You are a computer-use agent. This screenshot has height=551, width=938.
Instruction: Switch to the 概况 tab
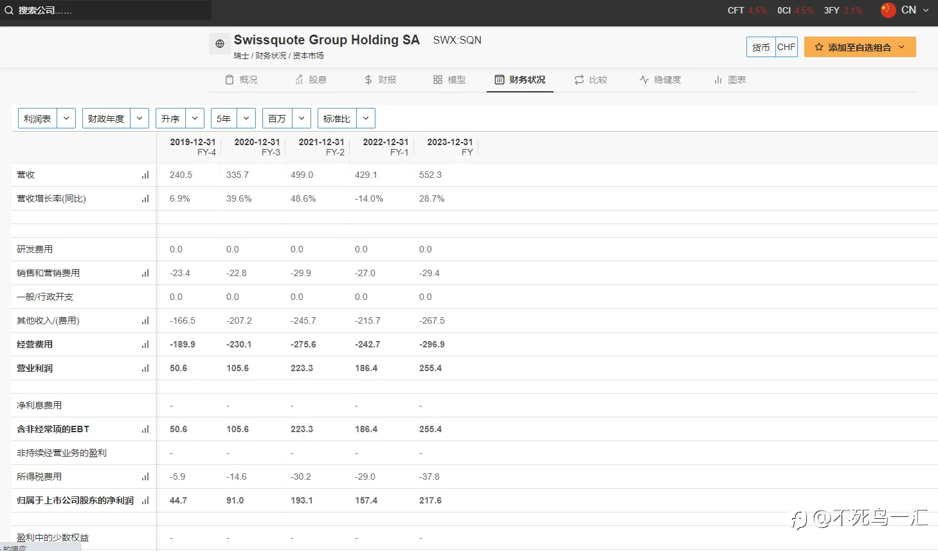[241, 80]
